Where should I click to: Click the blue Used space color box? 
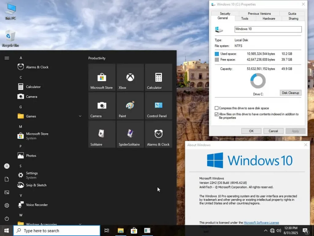tap(217, 54)
